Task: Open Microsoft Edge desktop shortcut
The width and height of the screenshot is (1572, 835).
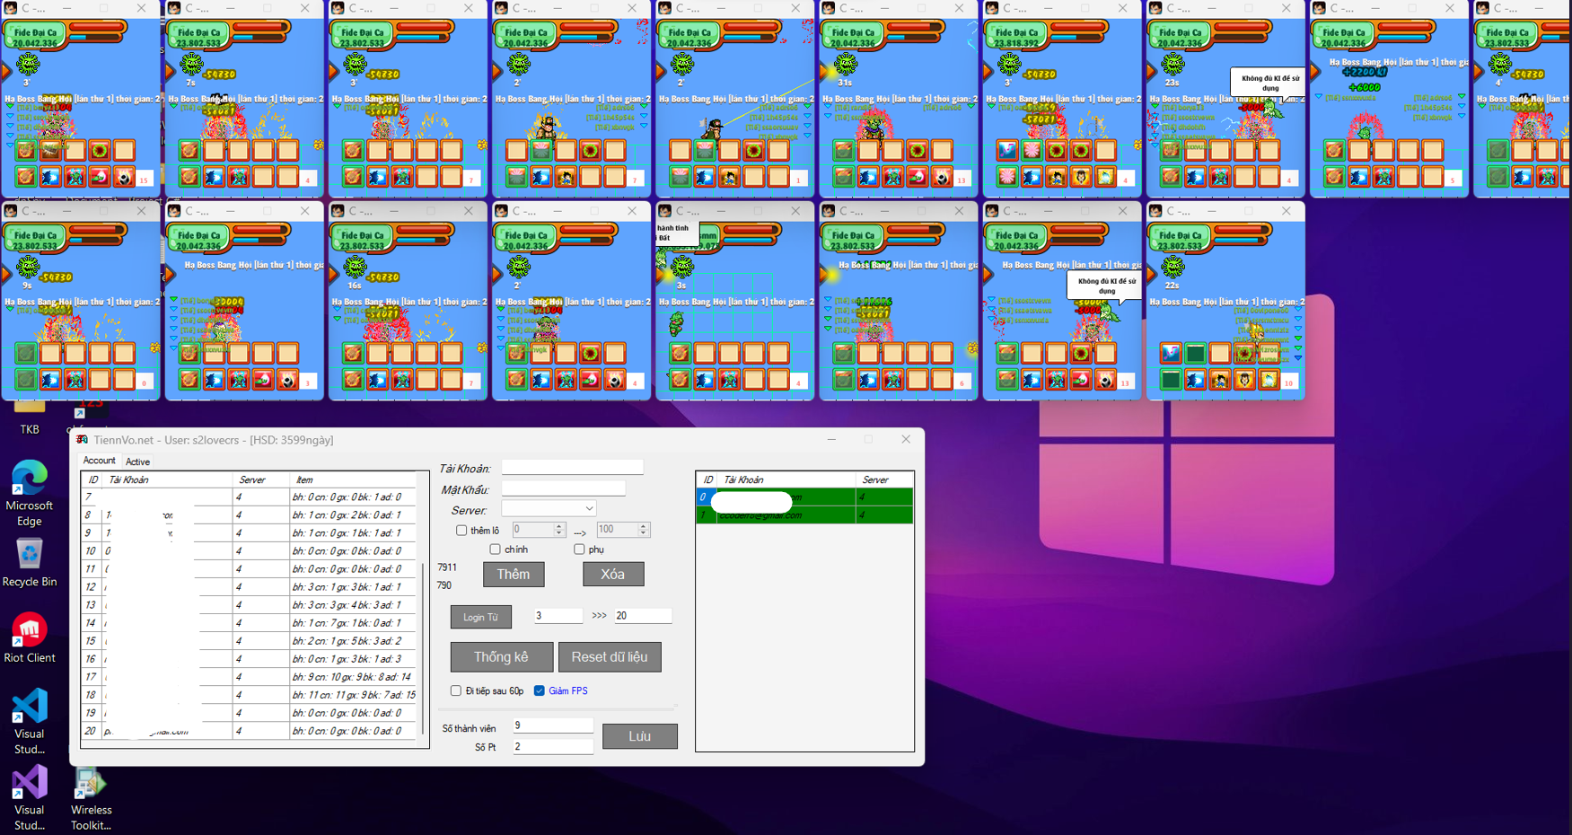Action: click(x=30, y=479)
